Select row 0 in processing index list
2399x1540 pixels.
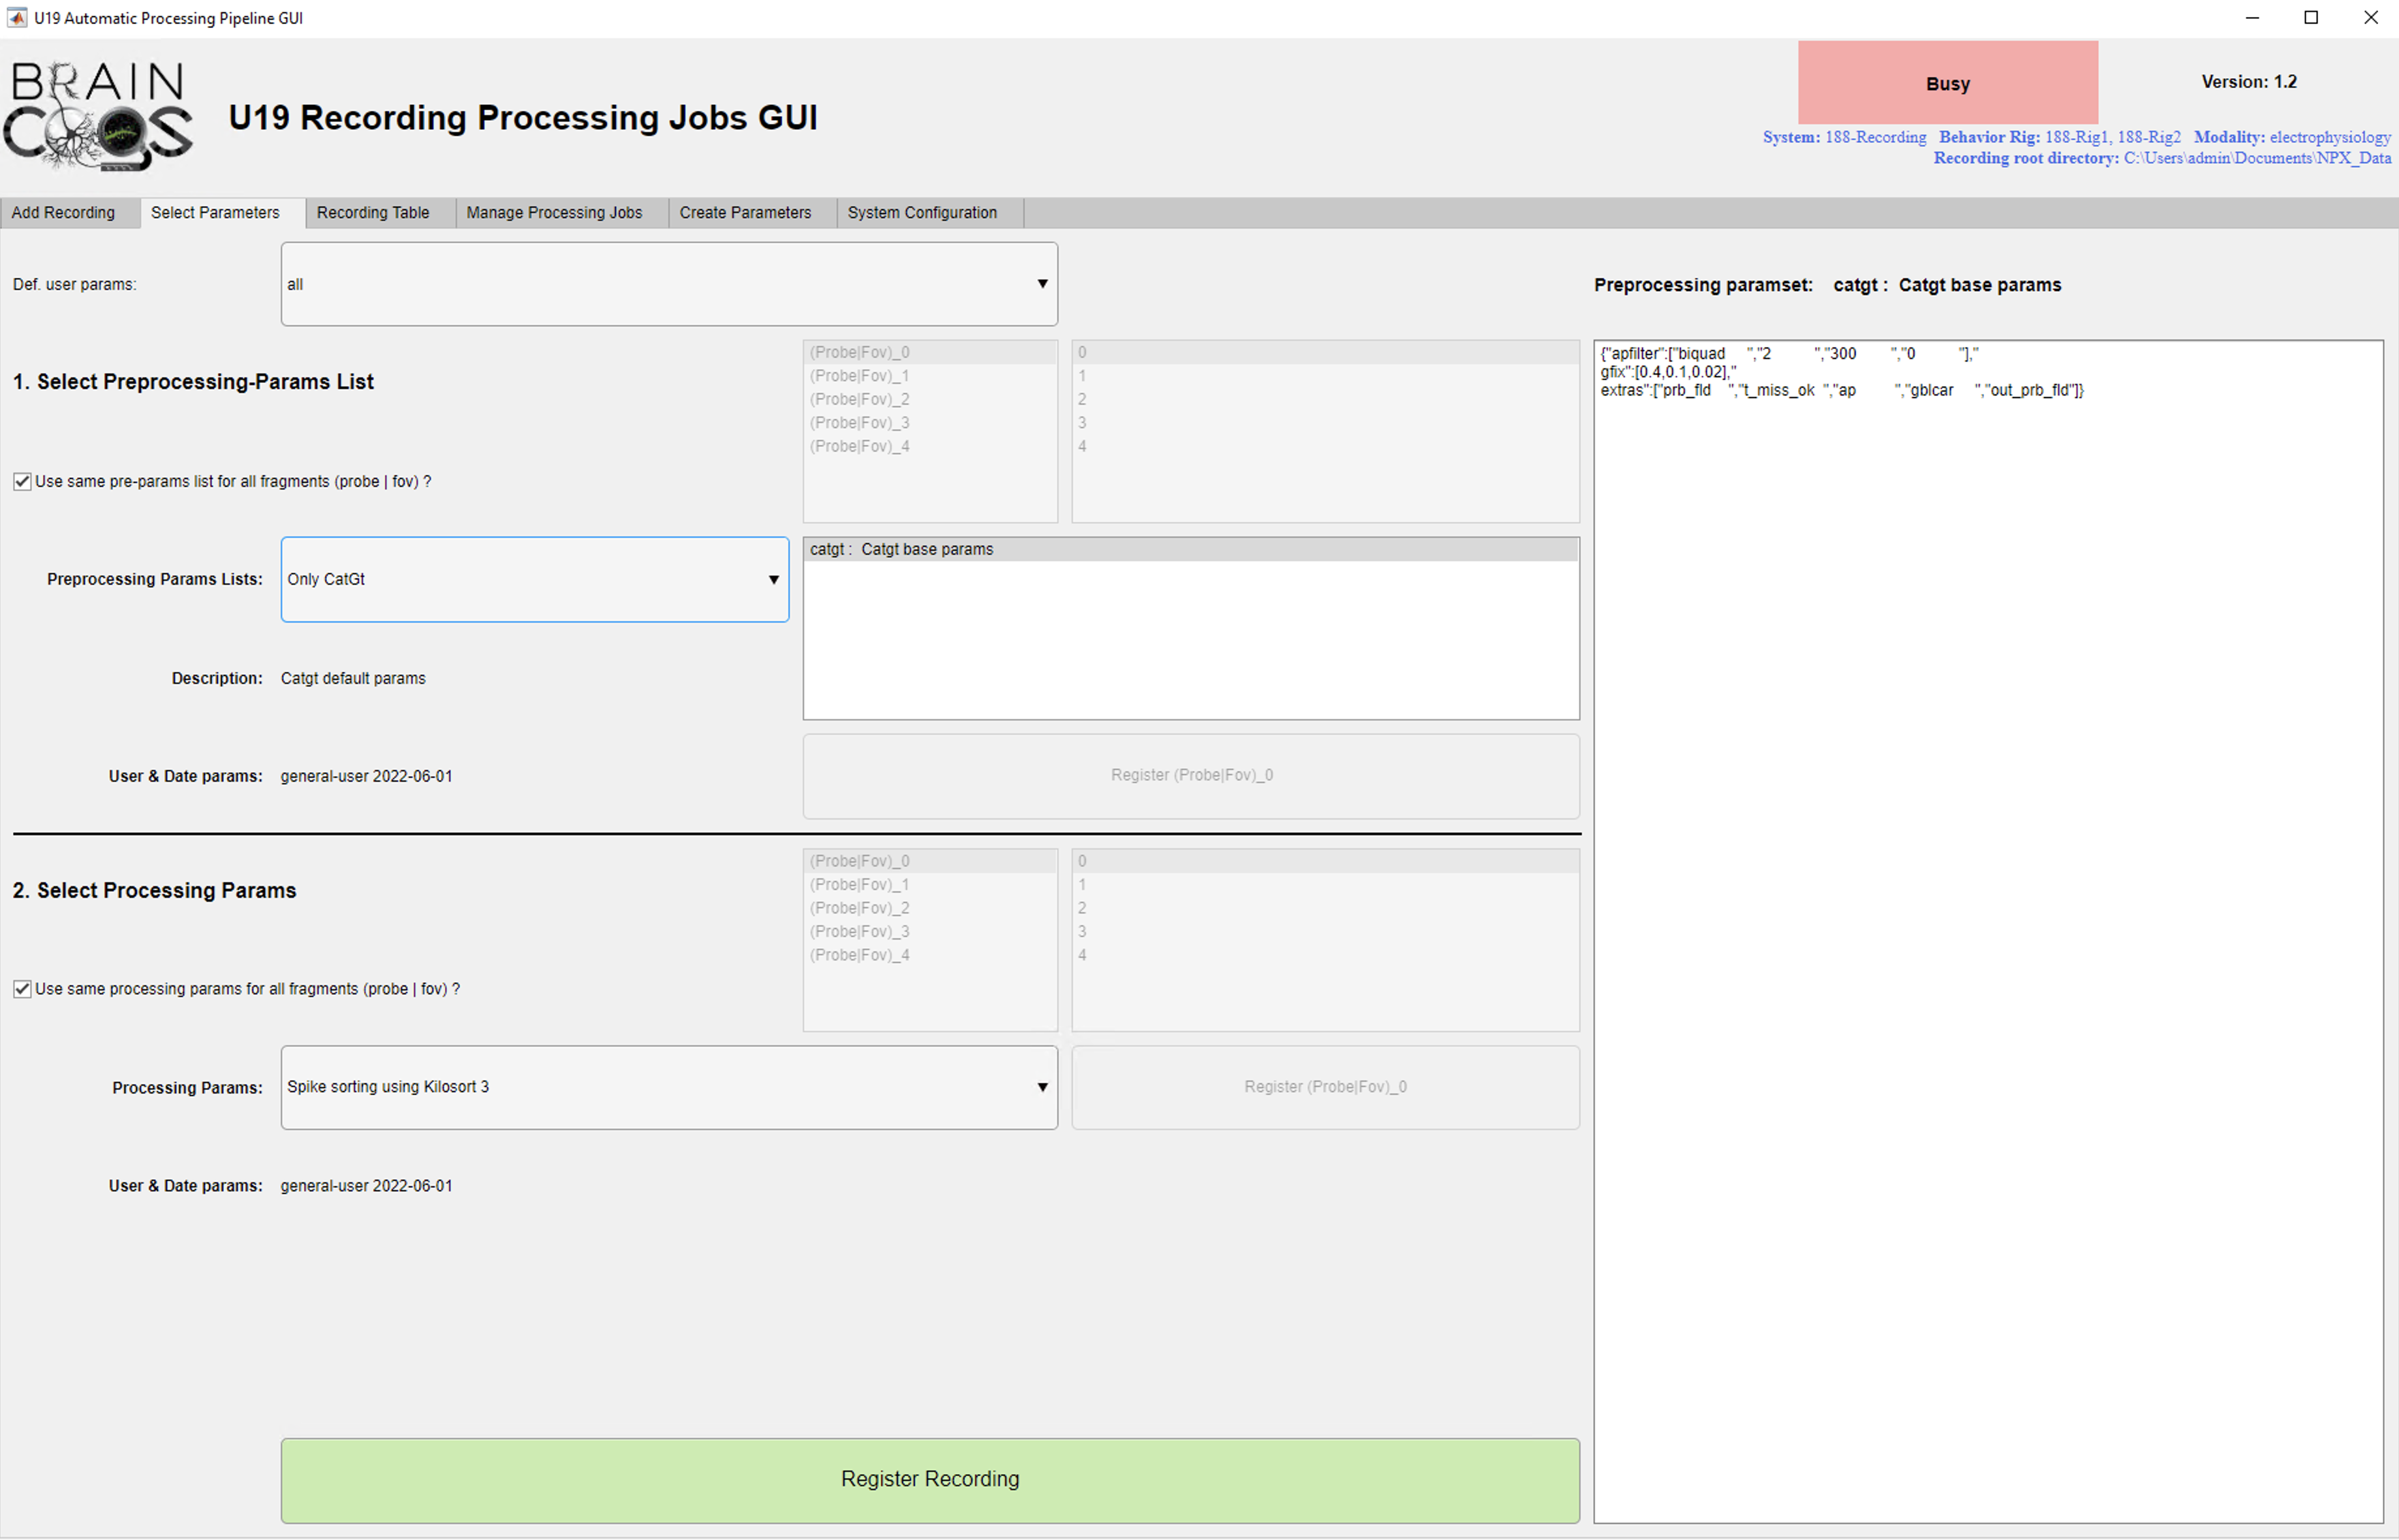(x=1325, y=861)
